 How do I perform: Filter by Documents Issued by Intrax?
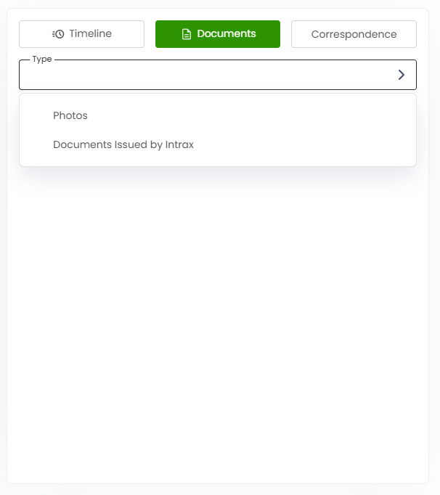(x=123, y=144)
